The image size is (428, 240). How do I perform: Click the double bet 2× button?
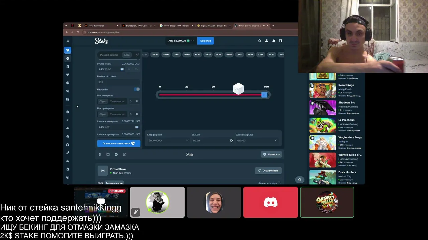(x=136, y=69)
